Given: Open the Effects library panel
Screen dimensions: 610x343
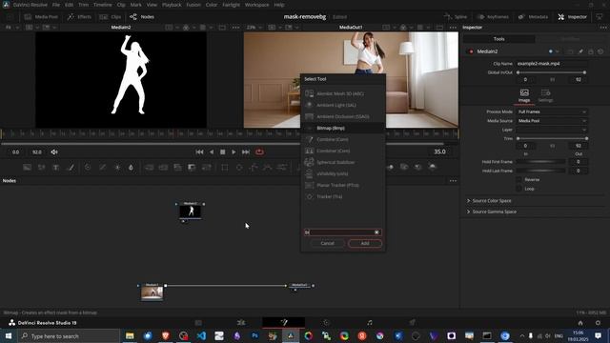Looking at the screenshot, I should (79, 17).
